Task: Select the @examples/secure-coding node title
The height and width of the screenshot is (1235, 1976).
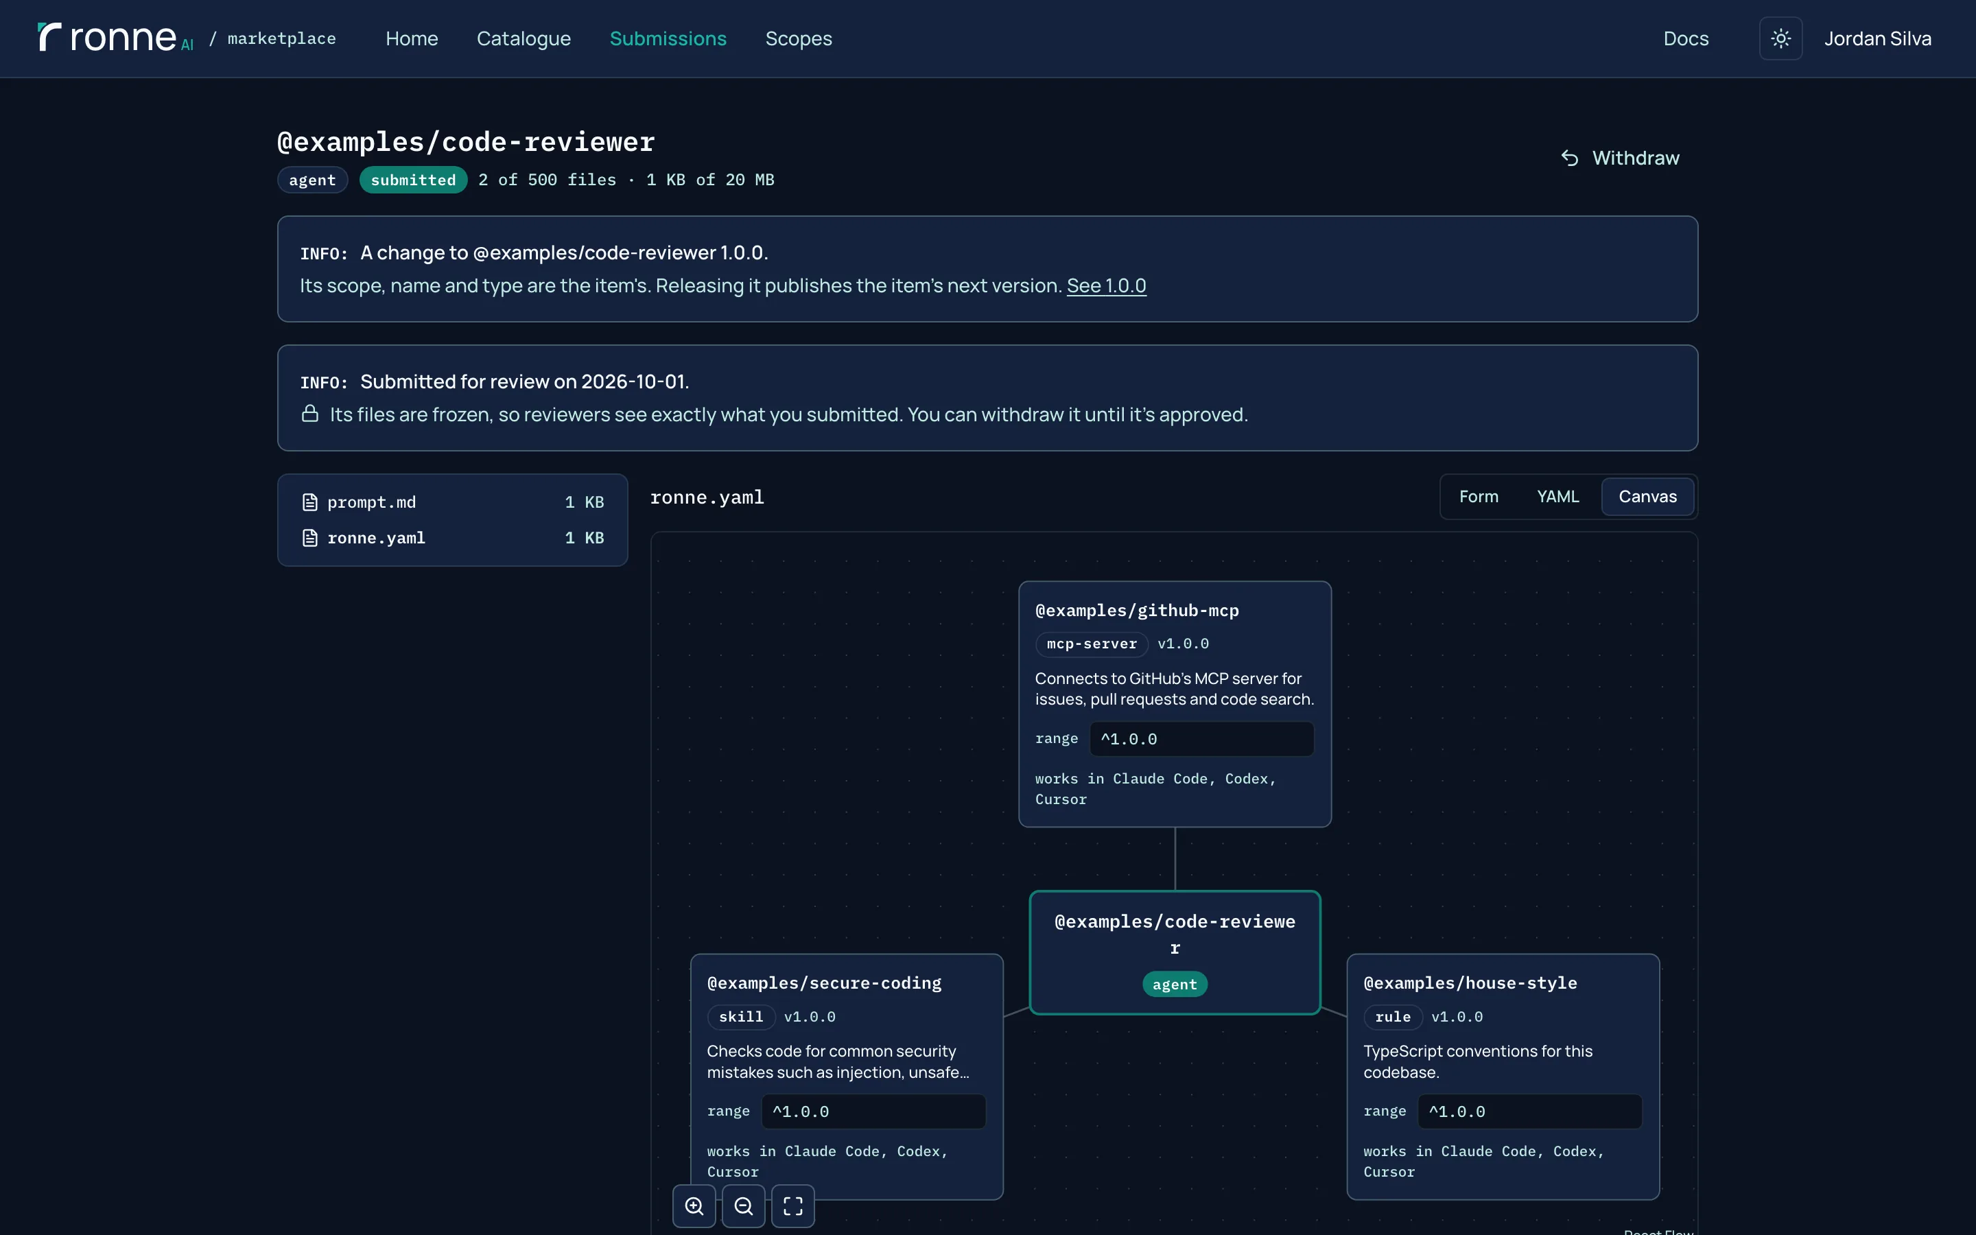Action: pos(824,983)
